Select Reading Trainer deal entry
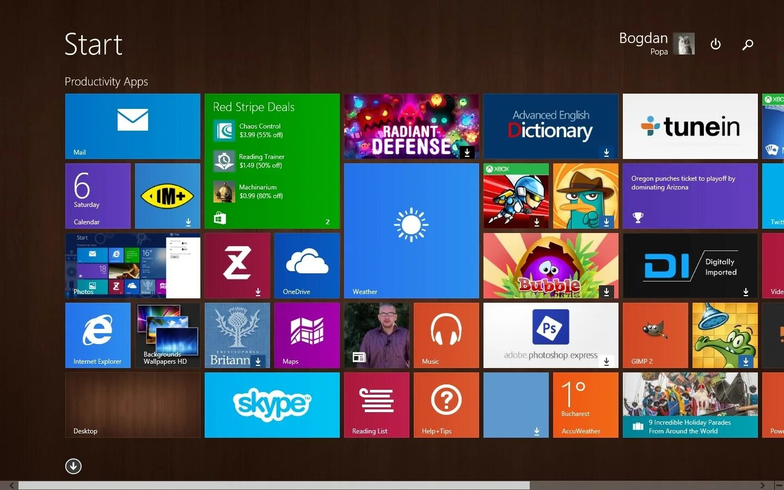Image resolution: width=784 pixels, height=490 pixels. click(249, 161)
